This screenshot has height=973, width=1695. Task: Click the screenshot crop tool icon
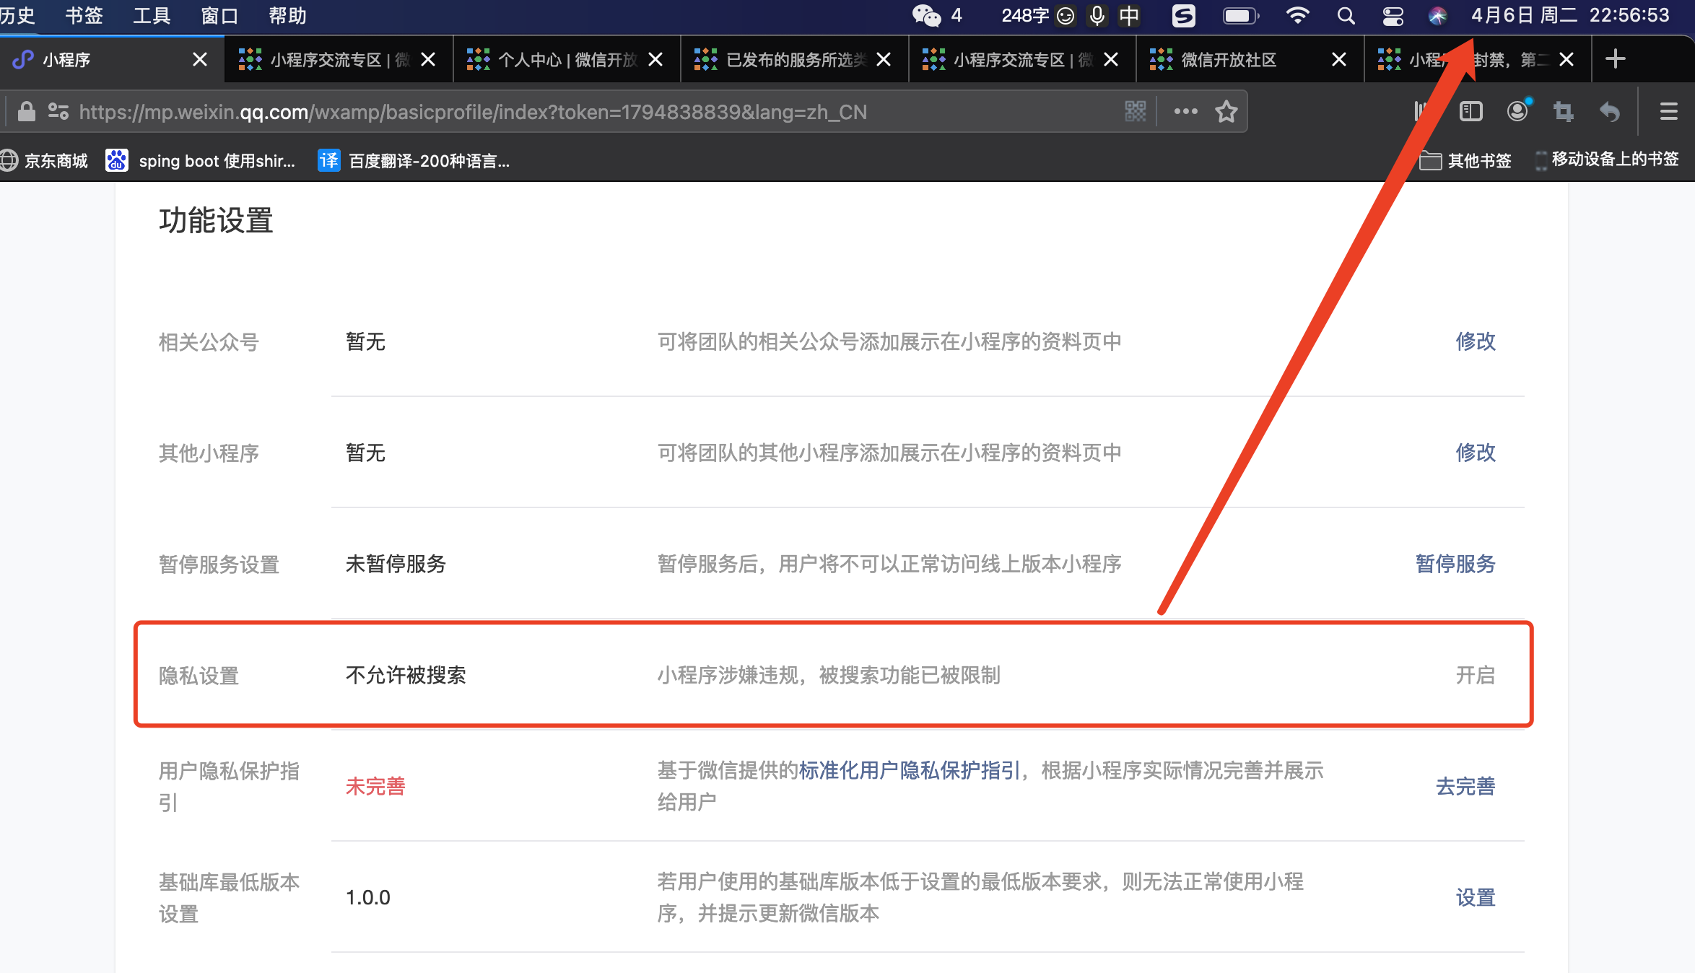tap(1564, 111)
